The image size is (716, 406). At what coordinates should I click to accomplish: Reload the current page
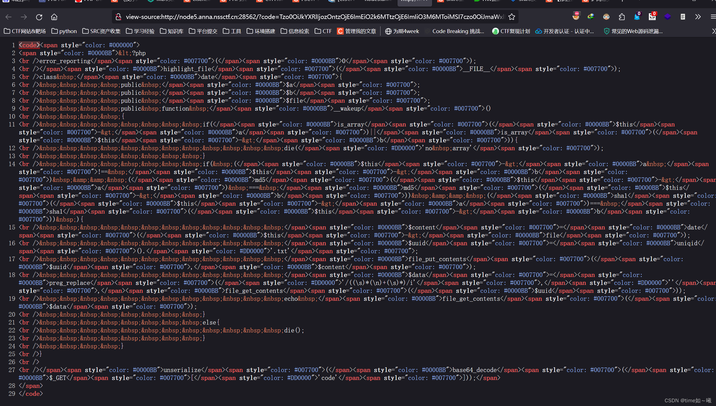(39, 17)
